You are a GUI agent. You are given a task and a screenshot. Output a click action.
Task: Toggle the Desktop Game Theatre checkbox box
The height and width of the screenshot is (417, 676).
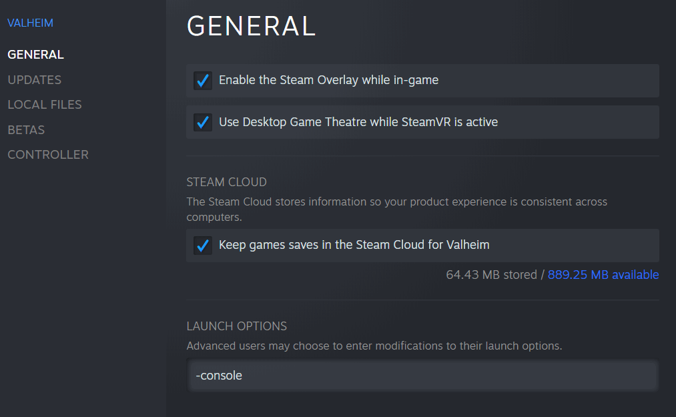click(x=202, y=123)
